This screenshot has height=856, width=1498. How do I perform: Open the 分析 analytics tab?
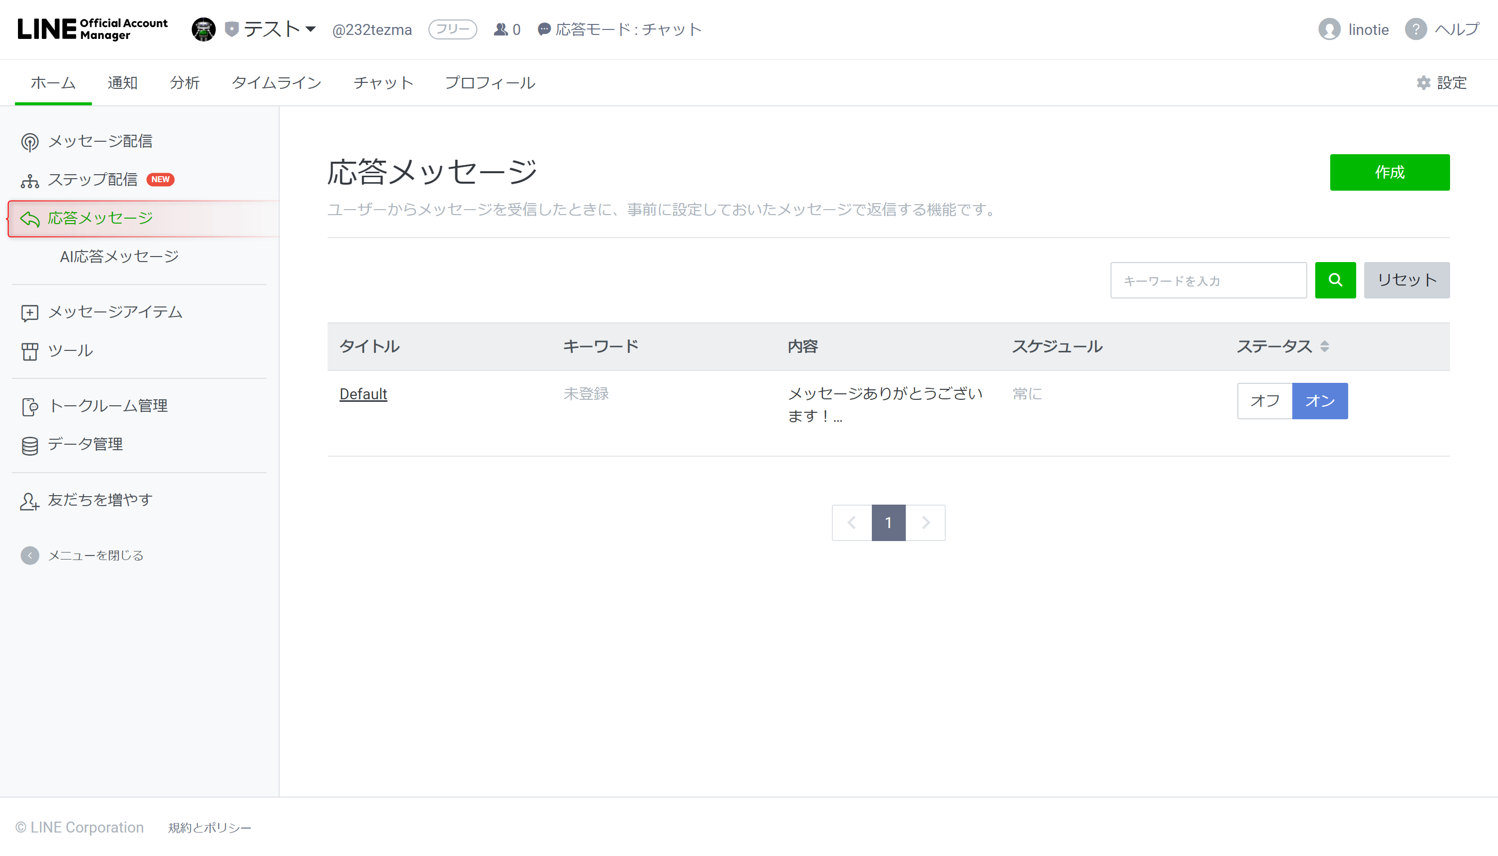184,82
